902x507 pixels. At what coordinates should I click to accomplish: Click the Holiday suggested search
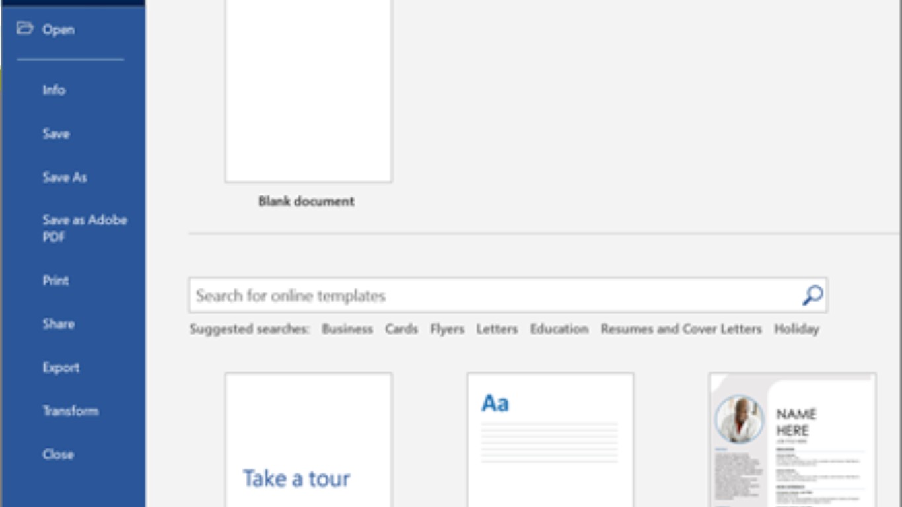(796, 329)
